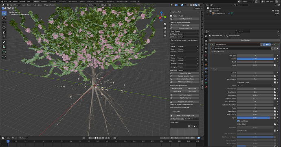This screenshot has height=147, width=281.
Task: Select the Measure tool
Action: [x=4, y=47]
